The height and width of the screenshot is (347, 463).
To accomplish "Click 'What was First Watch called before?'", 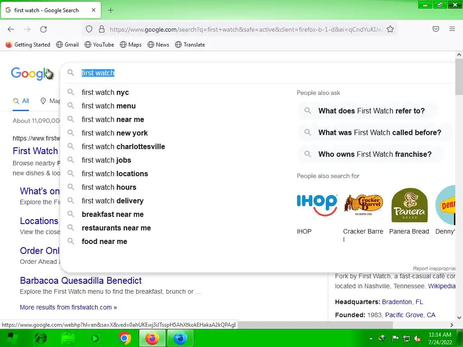I will click(375, 132).
